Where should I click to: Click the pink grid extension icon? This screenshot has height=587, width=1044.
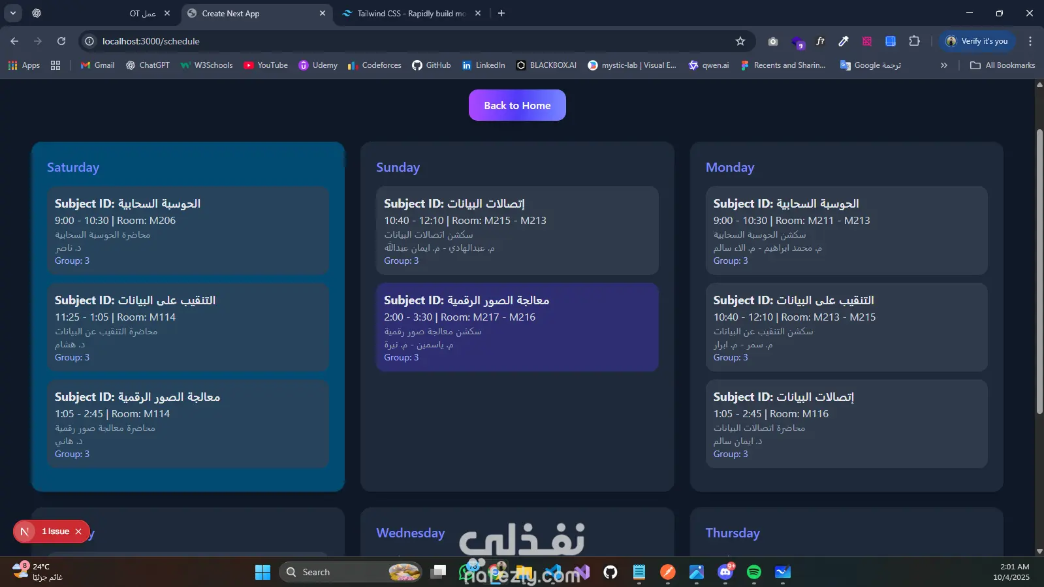click(867, 41)
